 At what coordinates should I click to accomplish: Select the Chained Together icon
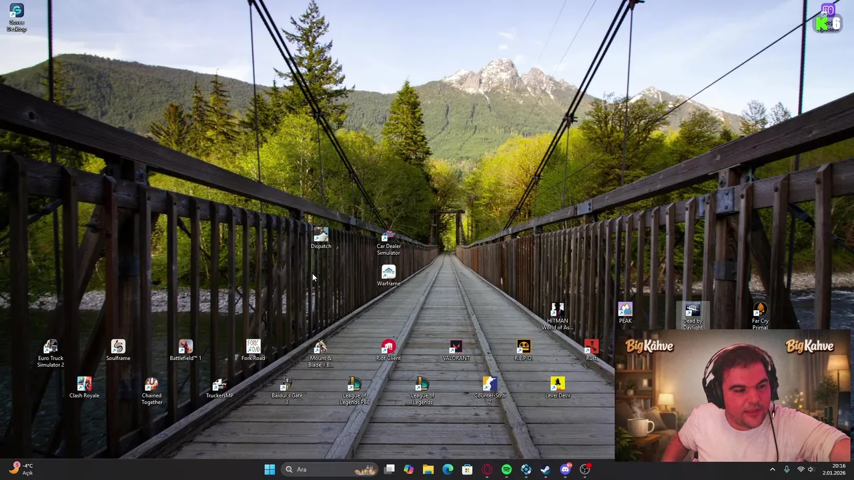tap(151, 391)
